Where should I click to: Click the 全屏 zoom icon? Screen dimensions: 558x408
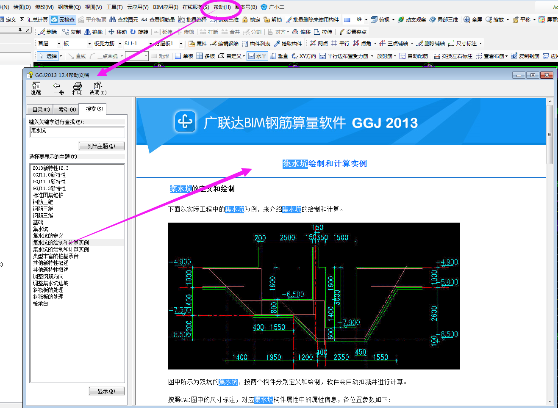pyautogui.click(x=467, y=19)
